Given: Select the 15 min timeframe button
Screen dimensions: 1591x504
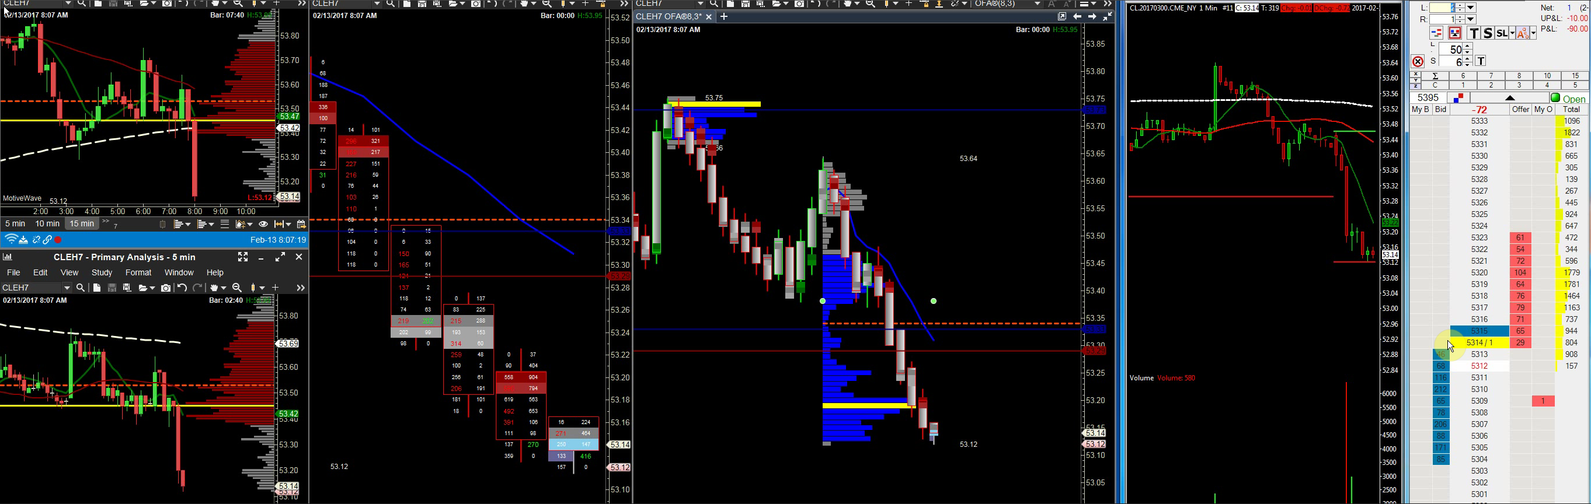Looking at the screenshot, I should pos(82,224).
